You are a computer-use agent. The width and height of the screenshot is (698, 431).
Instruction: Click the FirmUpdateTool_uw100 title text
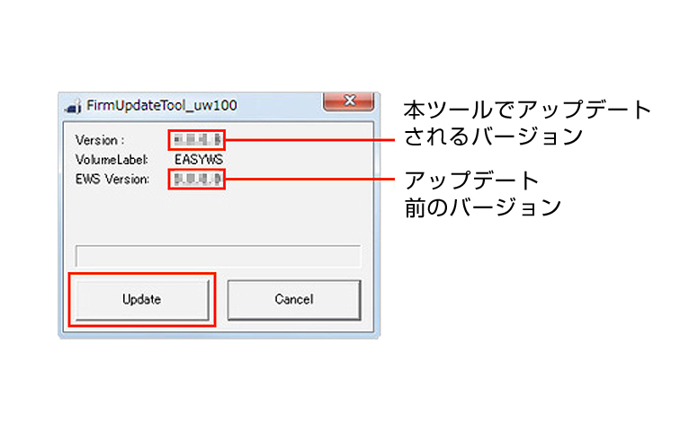(162, 105)
